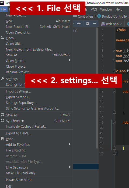Expand the Open Recent submenu arrow

pyautogui.click(x=70, y=60)
